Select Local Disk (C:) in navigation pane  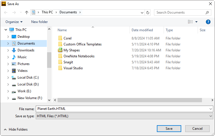tap(28, 78)
